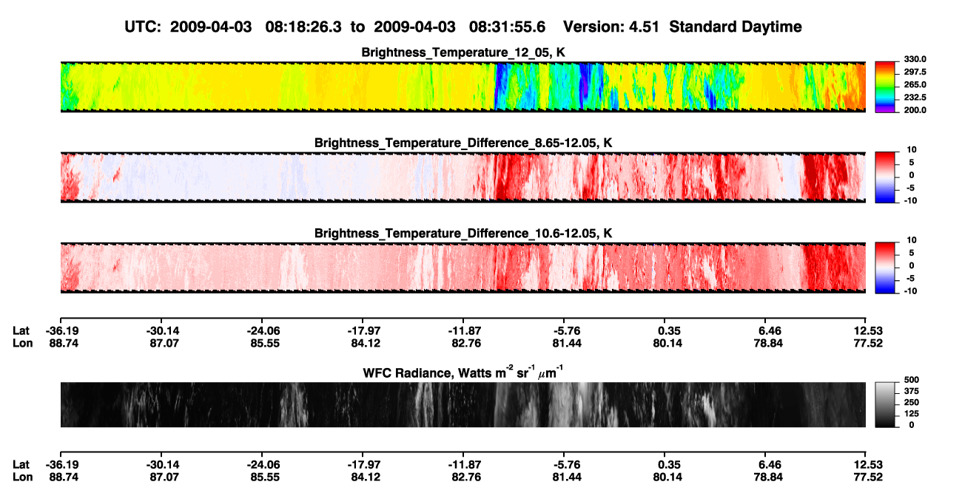Click the 8.65-12.05 temperature difference image strip

(462, 177)
